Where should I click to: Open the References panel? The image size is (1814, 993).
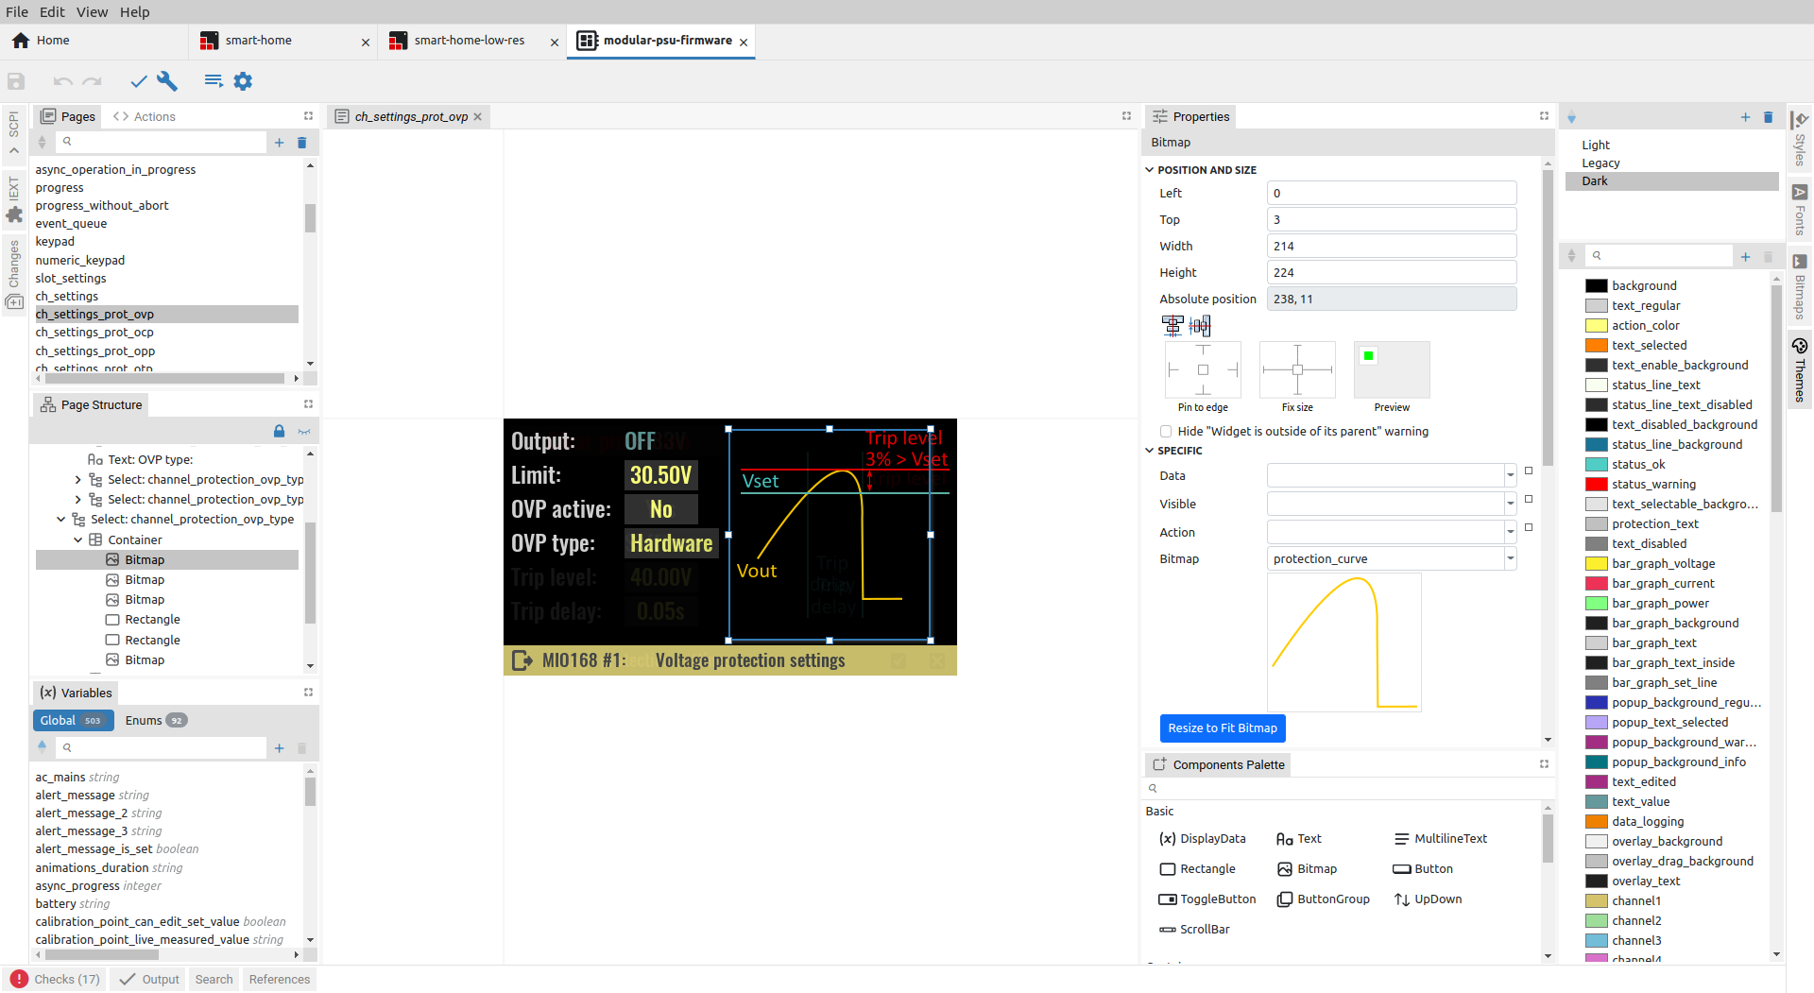pos(279,980)
